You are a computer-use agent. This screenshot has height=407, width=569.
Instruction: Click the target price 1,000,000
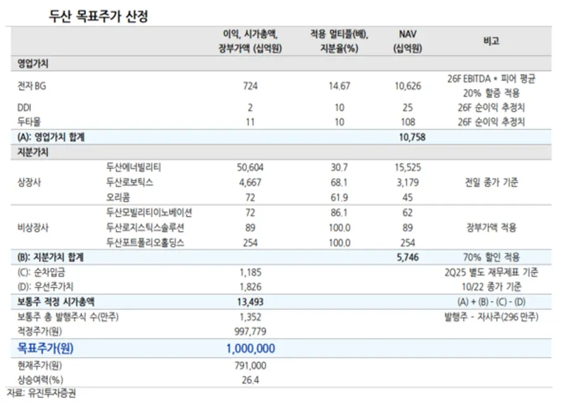pos(250,348)
